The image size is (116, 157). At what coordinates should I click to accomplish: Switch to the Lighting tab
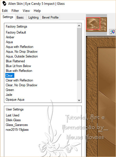coord(33,17)
